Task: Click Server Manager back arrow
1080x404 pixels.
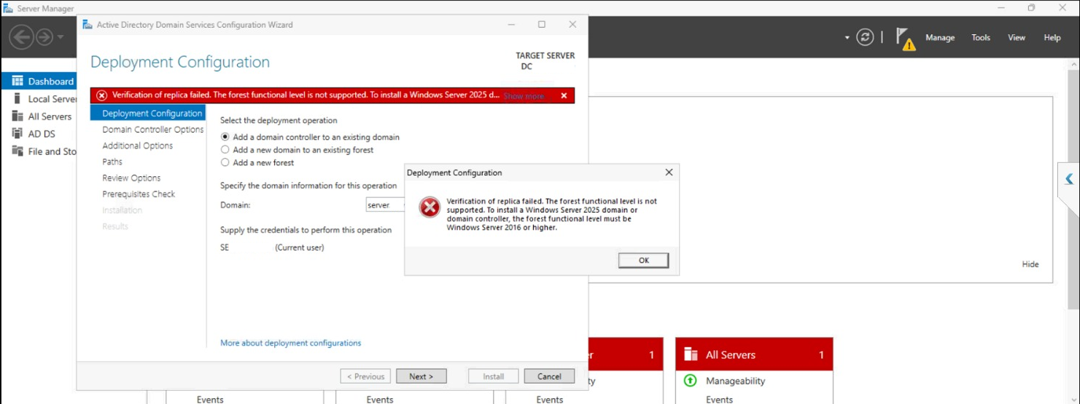Action: point(21,37)
